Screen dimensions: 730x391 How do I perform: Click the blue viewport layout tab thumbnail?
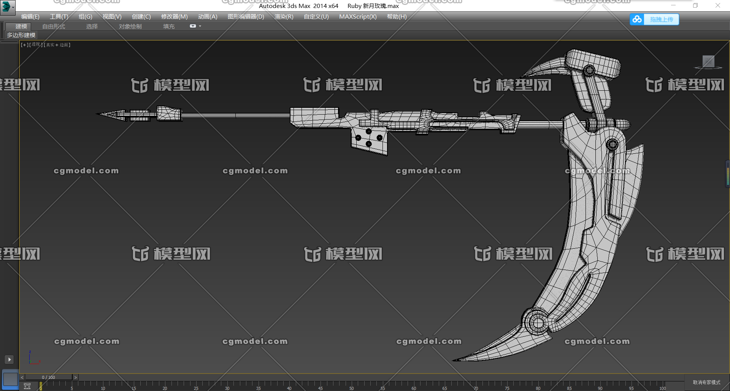[10, 379]
